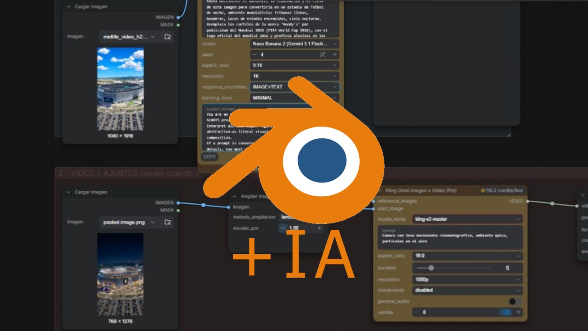Select the top node IMAGEN output port
Screen dimensions: 588x331
(x=178, y=17)
